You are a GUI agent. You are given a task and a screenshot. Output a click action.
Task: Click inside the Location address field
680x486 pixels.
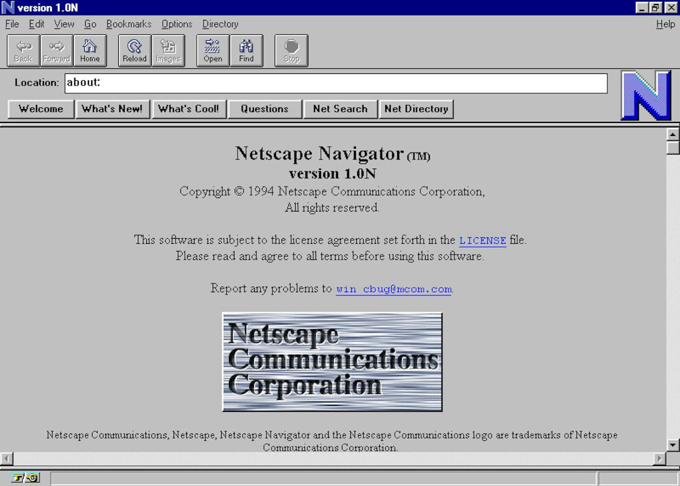(335, 83)
